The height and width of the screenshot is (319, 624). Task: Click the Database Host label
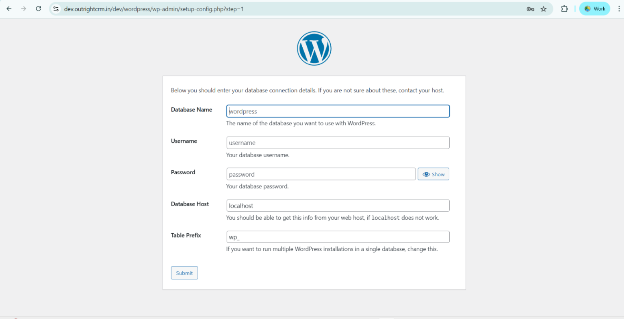click(190, 204)
